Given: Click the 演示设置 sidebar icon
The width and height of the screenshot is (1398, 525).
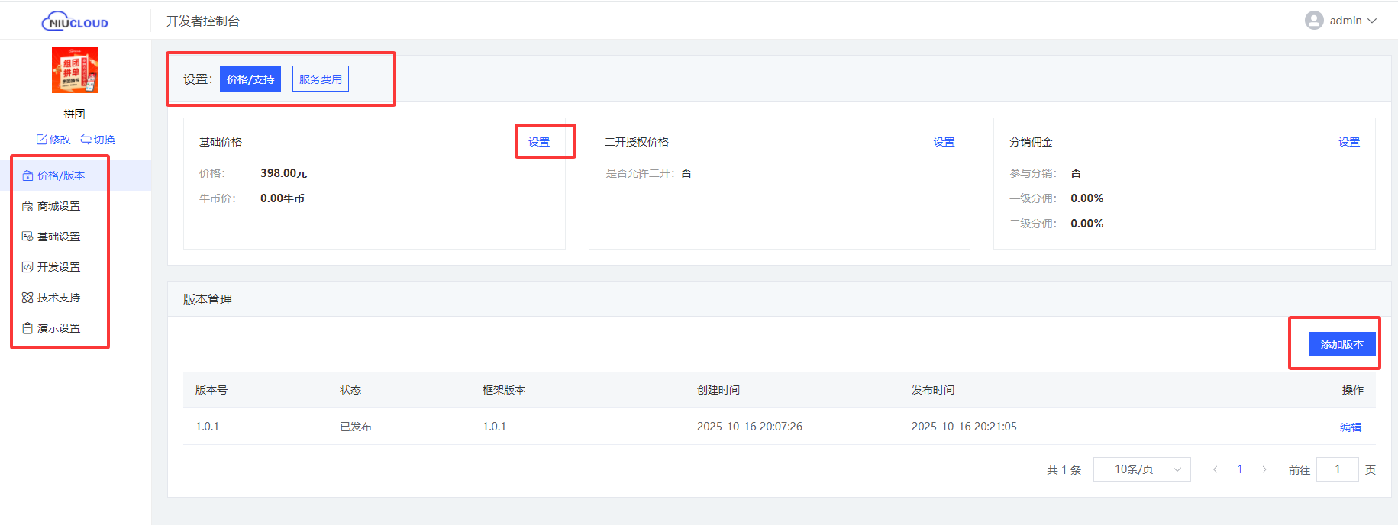Looking at the screenshot, I should [27, 328].
